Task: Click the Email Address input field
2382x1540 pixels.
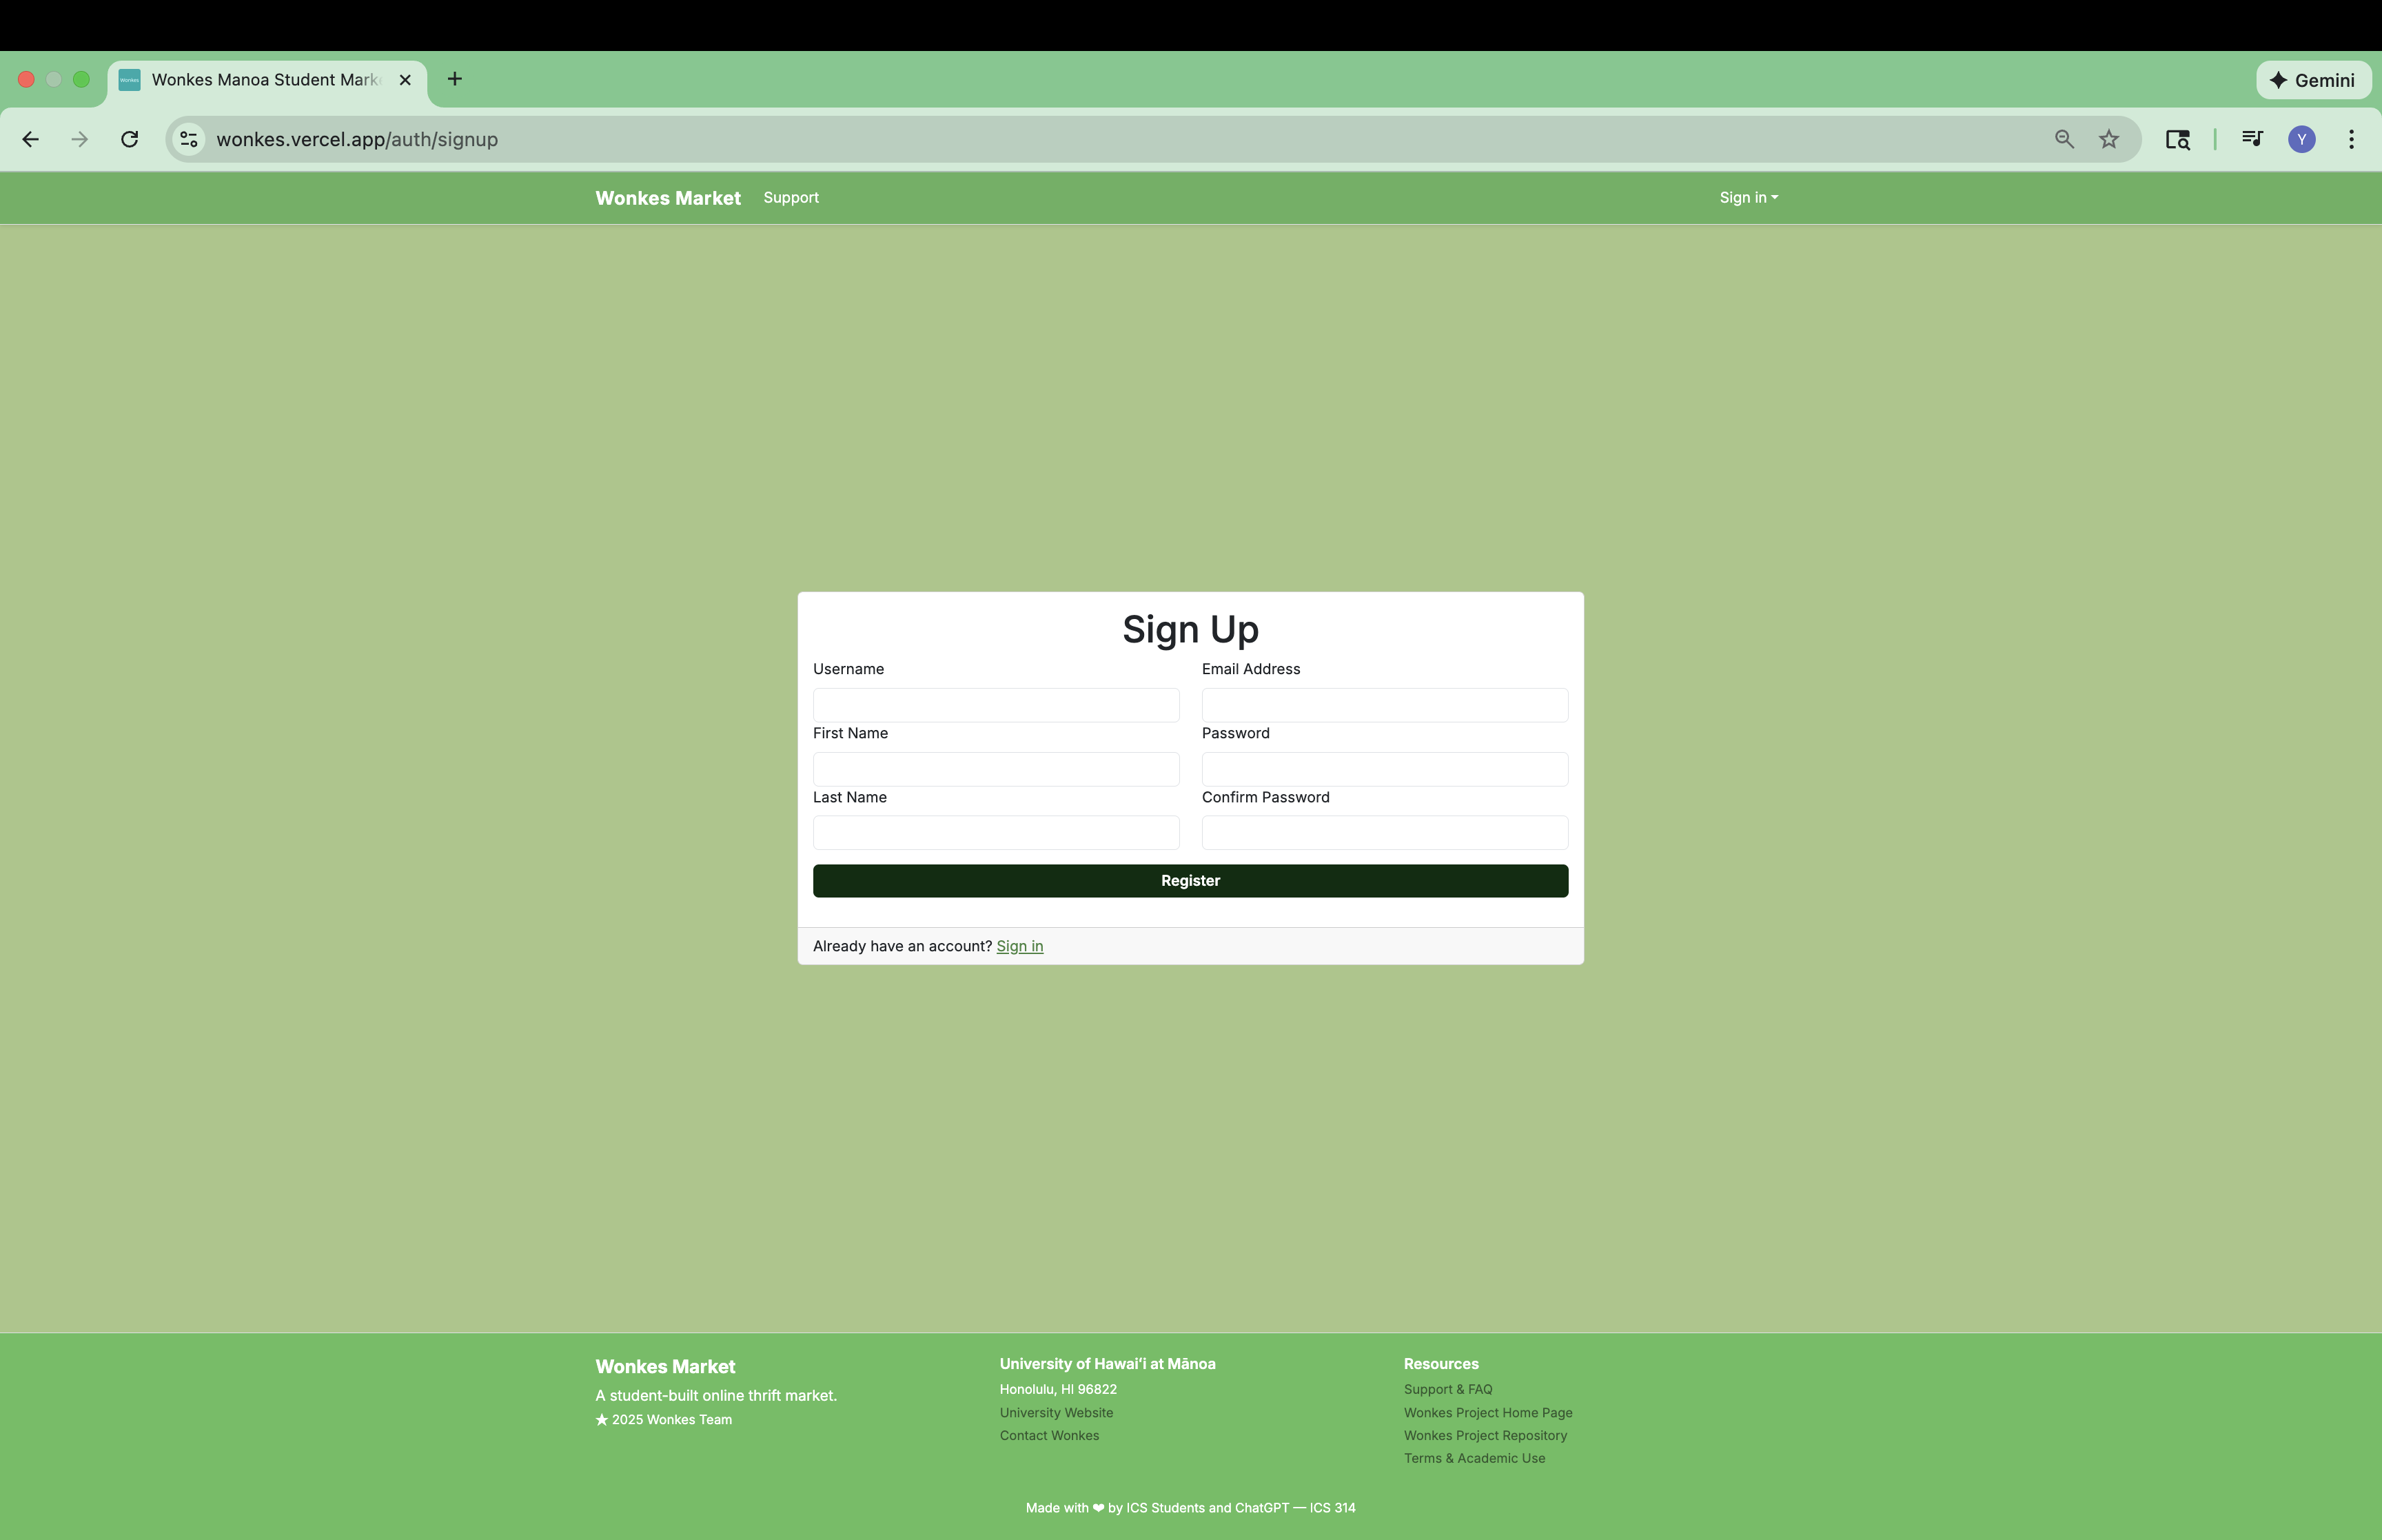Action: (1385, 705)
